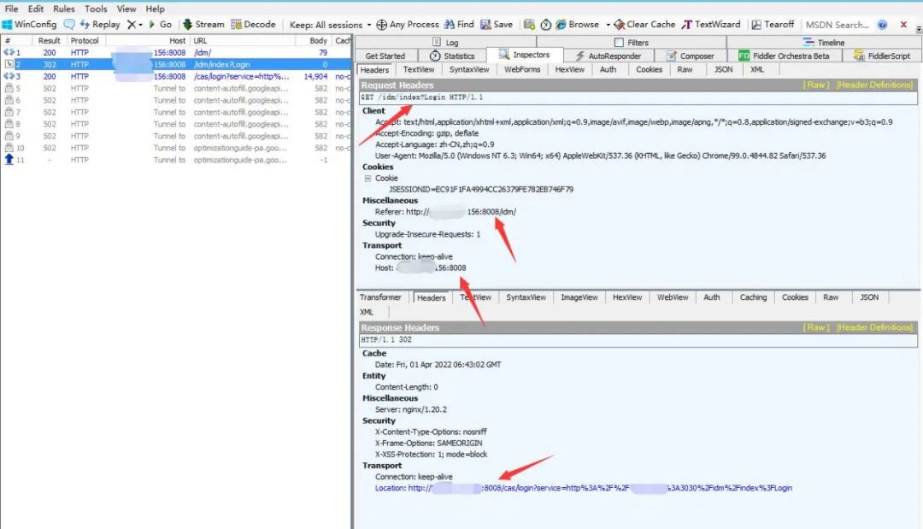Switch to the Composer tab

coord(690,56)
